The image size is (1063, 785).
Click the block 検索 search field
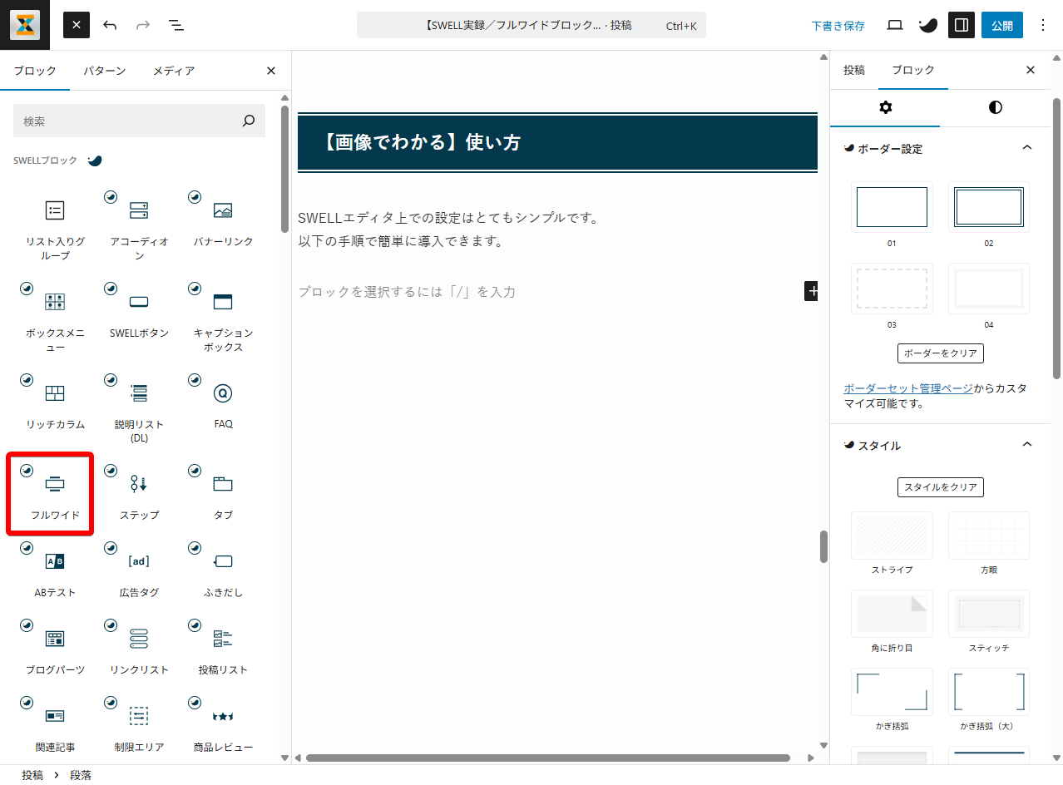pos(129,121)
